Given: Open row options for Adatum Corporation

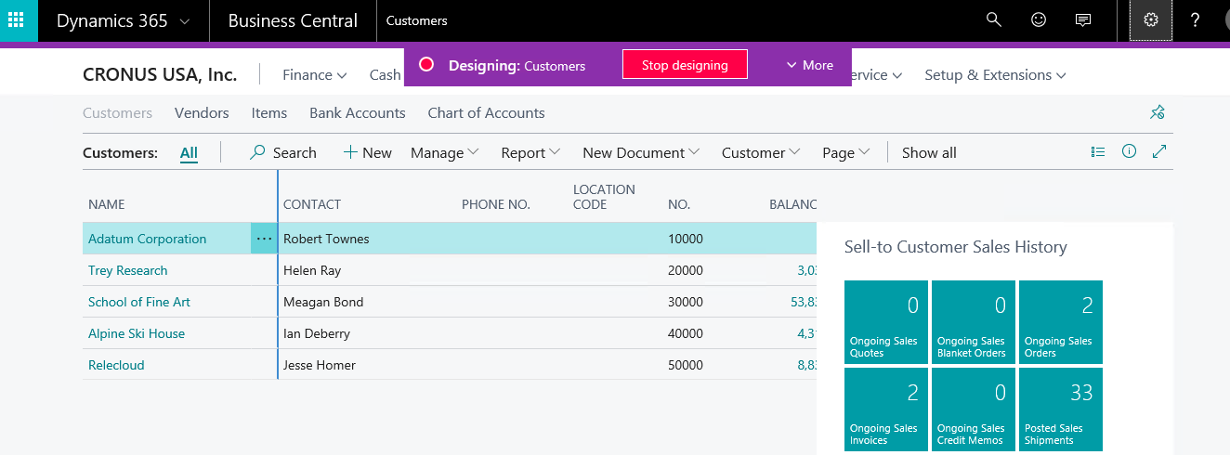Looking at the screenshot, I should 264,239.
